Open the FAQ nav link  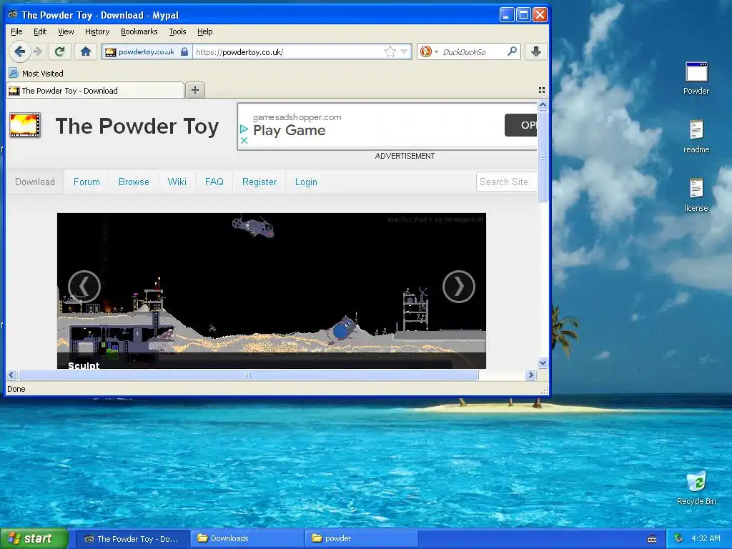(214, 182)
